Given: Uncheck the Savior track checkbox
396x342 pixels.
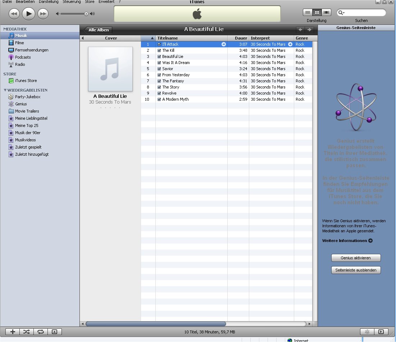Looking at the screenshot, I should (159, 69).
